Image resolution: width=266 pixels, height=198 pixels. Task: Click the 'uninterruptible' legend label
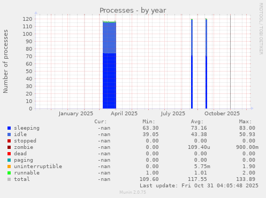pyautogui.click(x=38, y=167)
